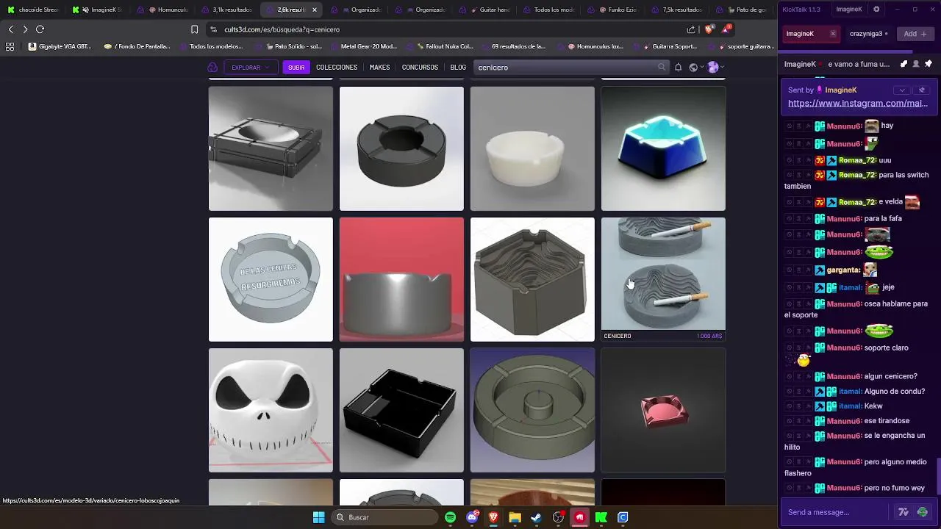Image resolution: width=941 pixels, height=529 pixels.
Task: Open Brave browser taskbar icon
Action: point(493,517)
